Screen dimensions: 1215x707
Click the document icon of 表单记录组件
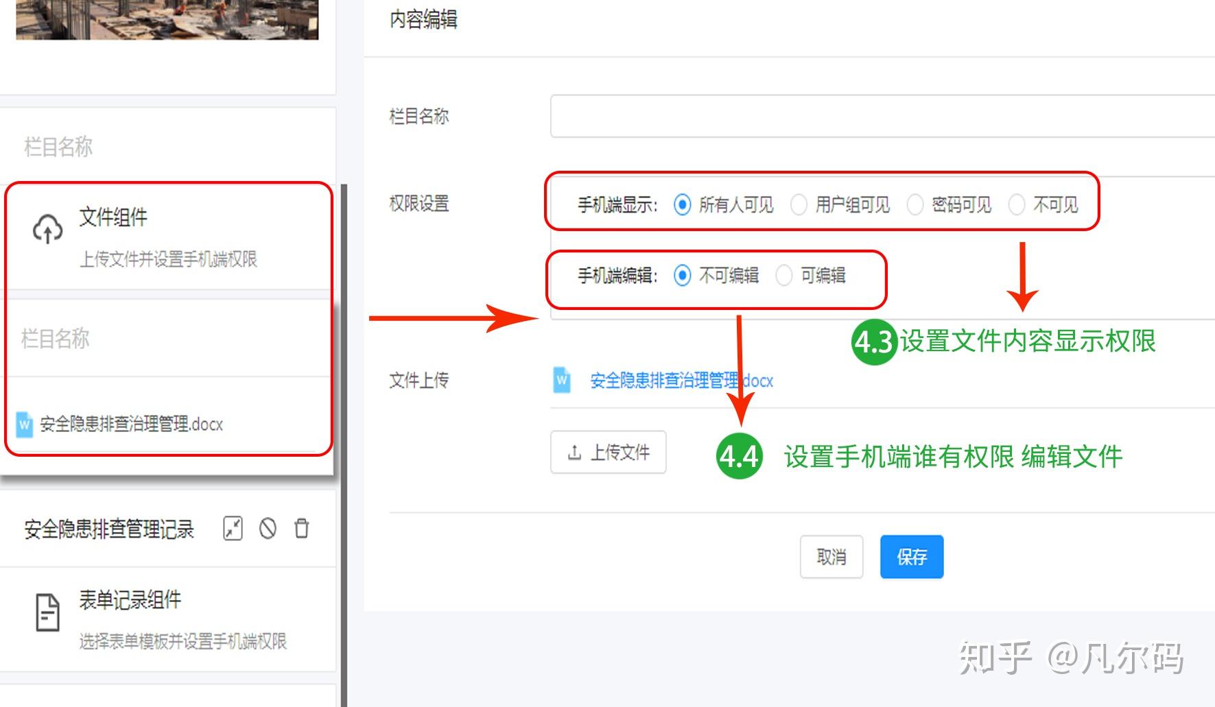tap(47, 612)
